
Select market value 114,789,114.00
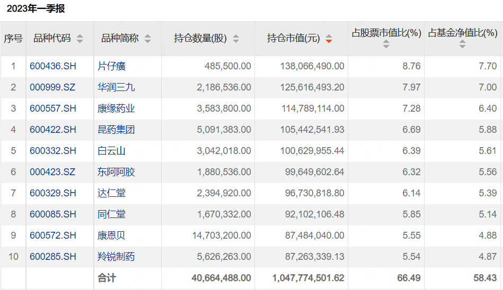coord(313,108)
